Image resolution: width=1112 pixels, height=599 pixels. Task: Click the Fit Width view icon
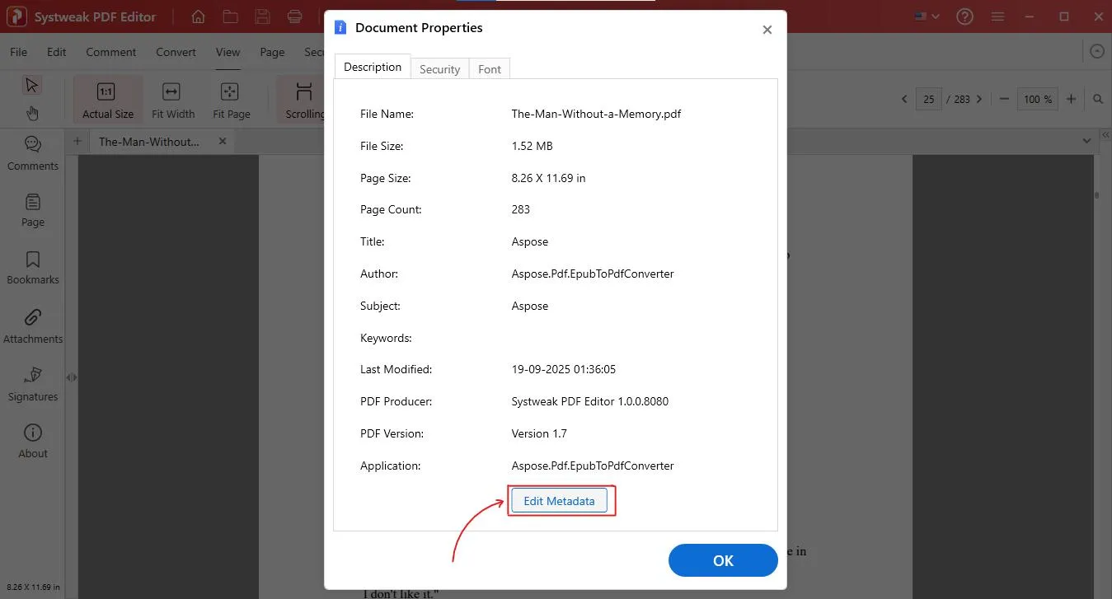pos(172,98)
